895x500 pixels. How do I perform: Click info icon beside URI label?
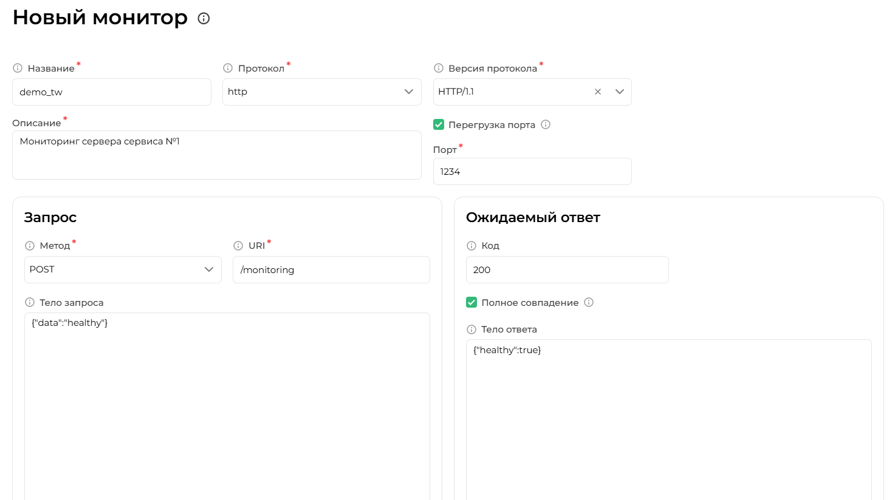point(238,246)
